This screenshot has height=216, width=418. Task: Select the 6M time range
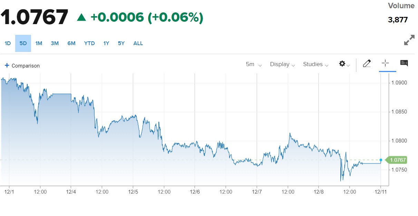pos(71,43)
